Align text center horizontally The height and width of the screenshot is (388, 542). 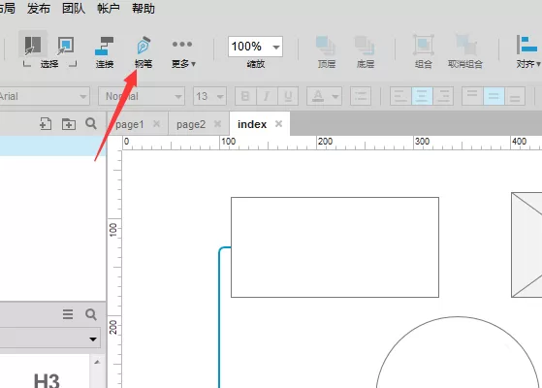click(422, 96)
